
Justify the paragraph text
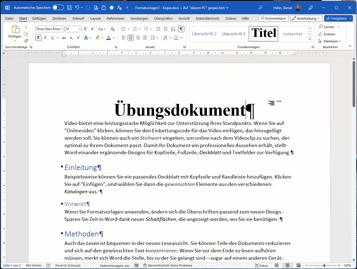pos(145,38)
